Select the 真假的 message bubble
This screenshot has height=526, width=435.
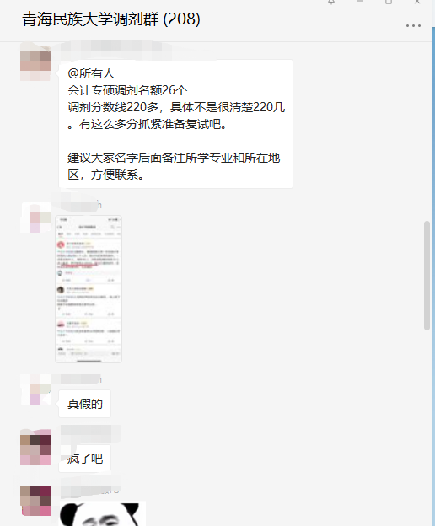click(x=84, y=404)
